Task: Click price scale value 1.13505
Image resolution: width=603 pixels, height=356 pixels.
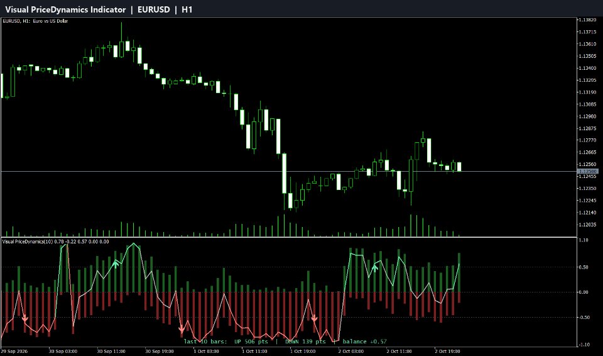Action: pyautogui.click(x=588, y=56)
